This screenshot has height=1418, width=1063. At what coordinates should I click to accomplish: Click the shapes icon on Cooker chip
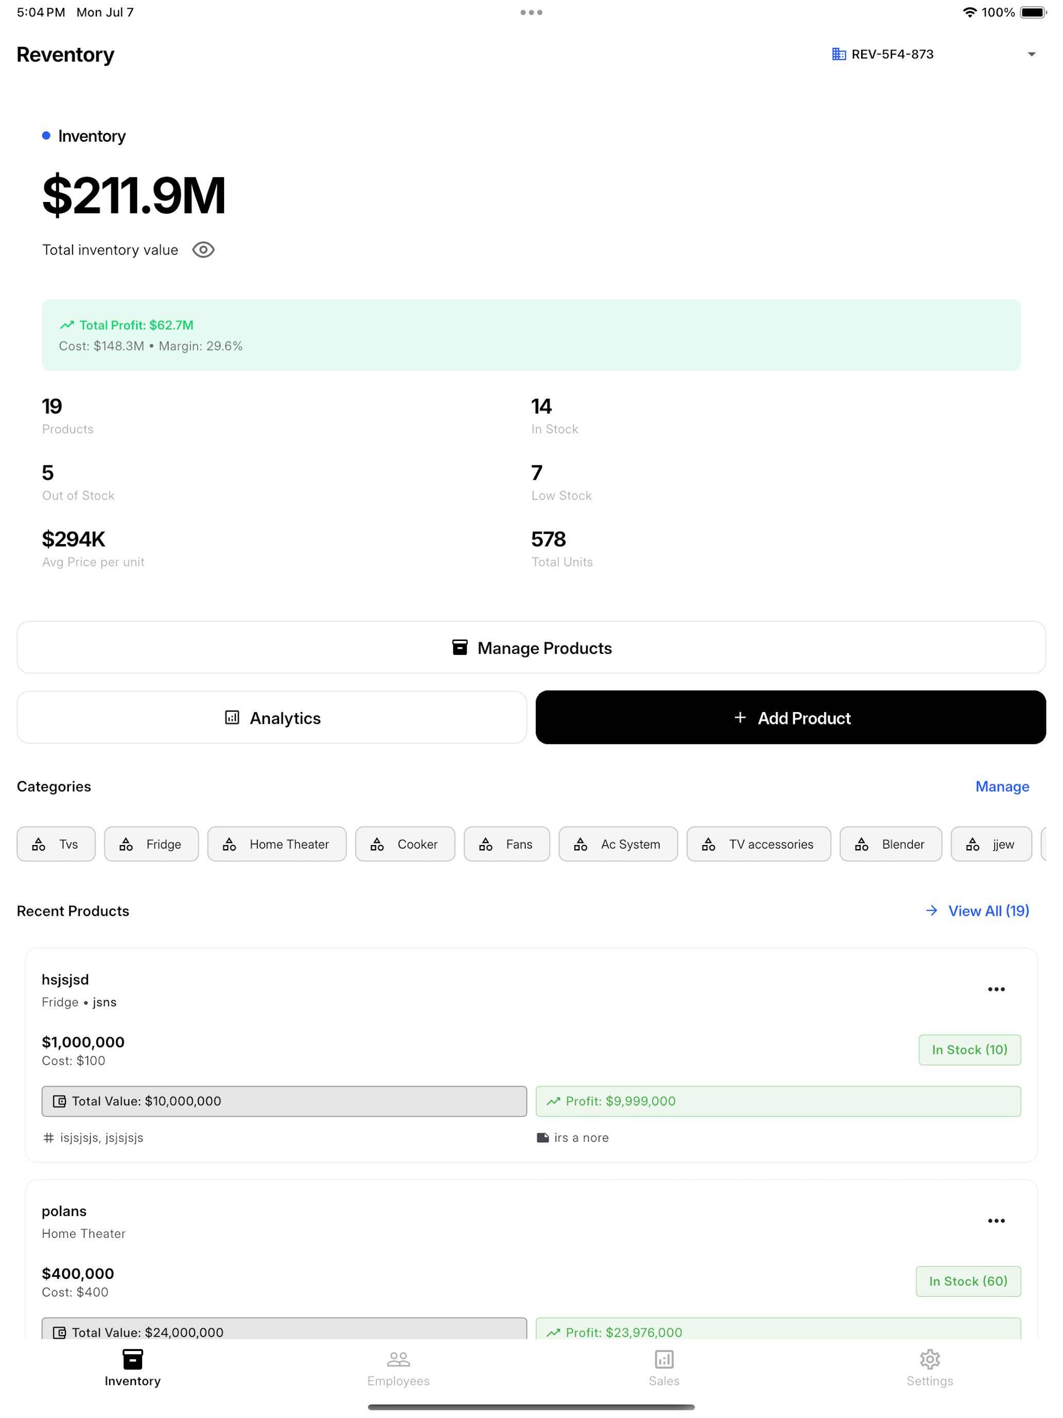(x=378, y=845)
